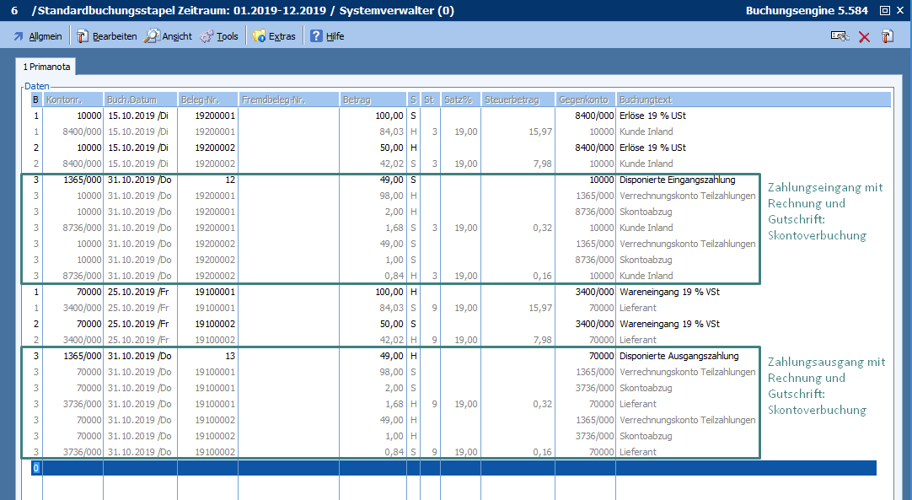This screenshot has height=500, width=912.
Task: Click the Hilfe question mark icon
Action: pos(316,36)
